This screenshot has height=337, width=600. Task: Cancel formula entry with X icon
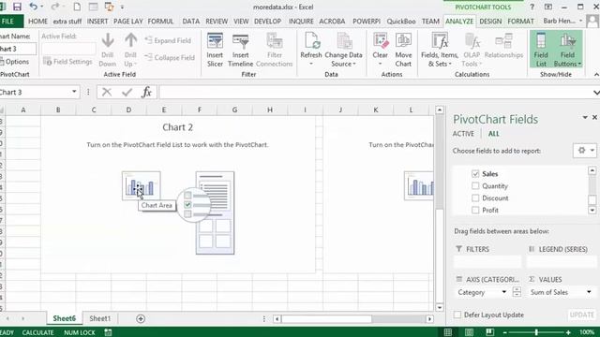[x=107, y=92]
